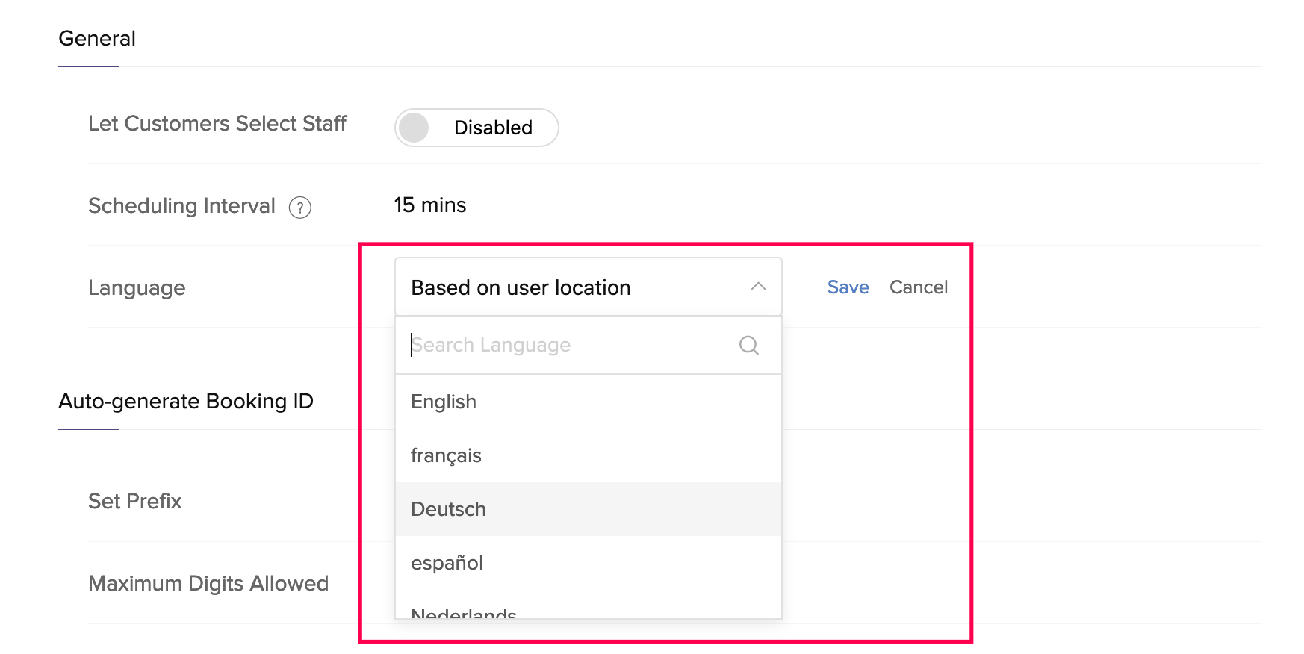Click the Scheduling Interval label text

coord(181,205)
